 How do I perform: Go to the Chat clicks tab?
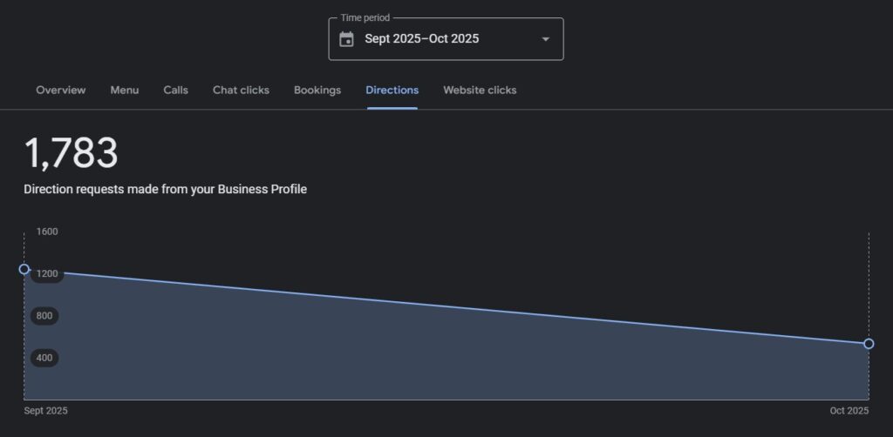pos(241,91)
